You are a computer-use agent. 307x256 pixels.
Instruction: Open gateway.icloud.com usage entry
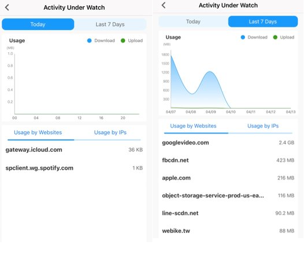point(74,150)
